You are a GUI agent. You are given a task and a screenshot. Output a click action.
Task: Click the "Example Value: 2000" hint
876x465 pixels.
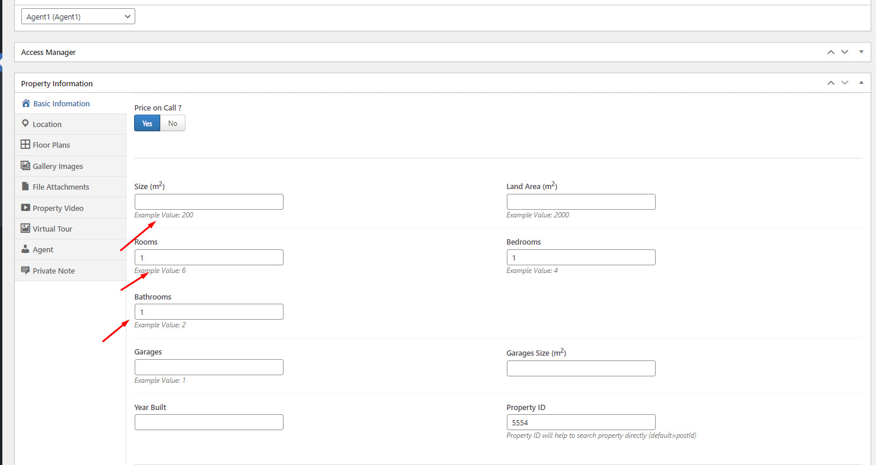click(538, 215)
